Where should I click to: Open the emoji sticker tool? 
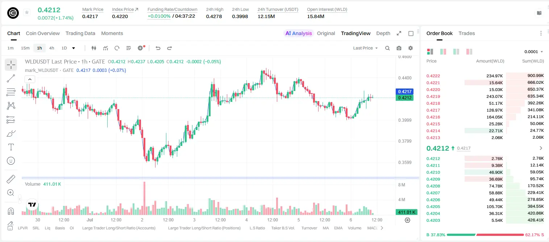(11, 161)
